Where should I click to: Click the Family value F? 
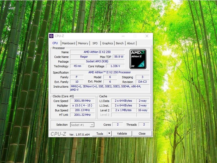[77, 77]
